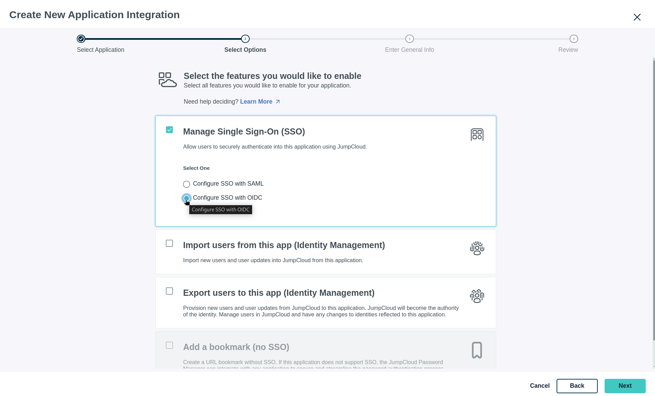This screenshot has height=396, width=655.
Task: Select Configure SSO with SAML
Action: 187,184
